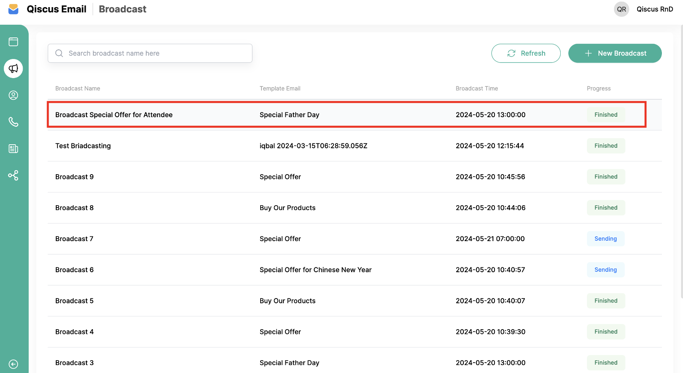This screenshot has width=683, height=373.
Task: Click the Qiscus Email logo
Action: 14,9
